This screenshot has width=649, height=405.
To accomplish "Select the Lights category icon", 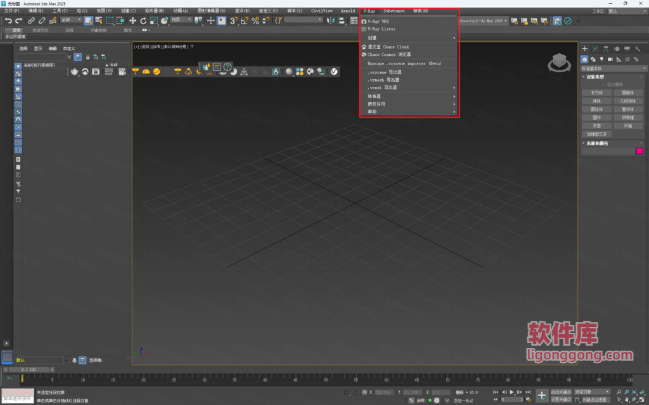I will [602, 59].
